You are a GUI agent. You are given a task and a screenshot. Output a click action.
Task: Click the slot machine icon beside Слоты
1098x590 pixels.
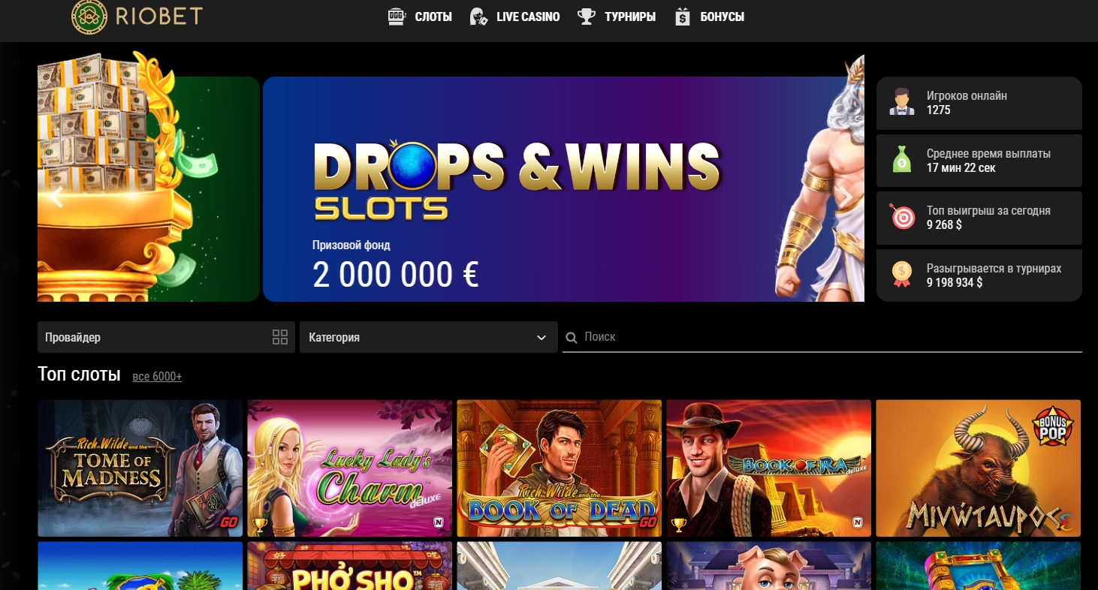396,17
